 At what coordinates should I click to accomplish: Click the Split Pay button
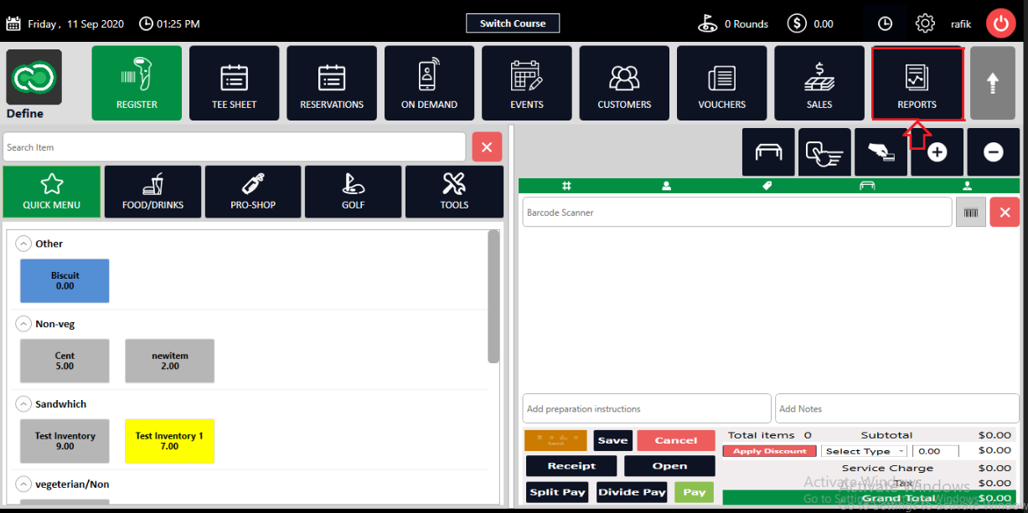(557, 492)
